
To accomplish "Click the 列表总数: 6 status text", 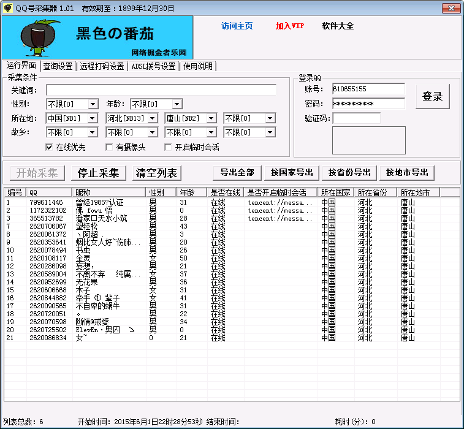I will [x=23, y=422].
